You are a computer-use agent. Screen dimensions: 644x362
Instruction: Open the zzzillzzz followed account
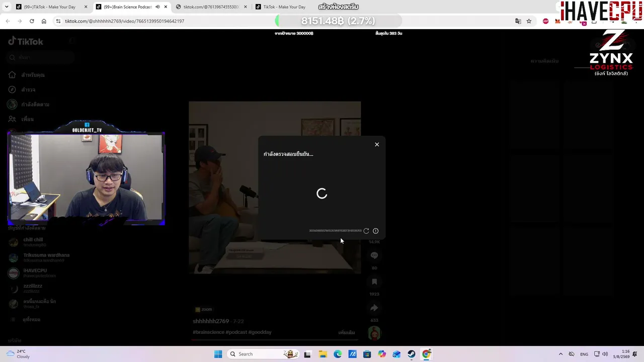click(26, 289)
